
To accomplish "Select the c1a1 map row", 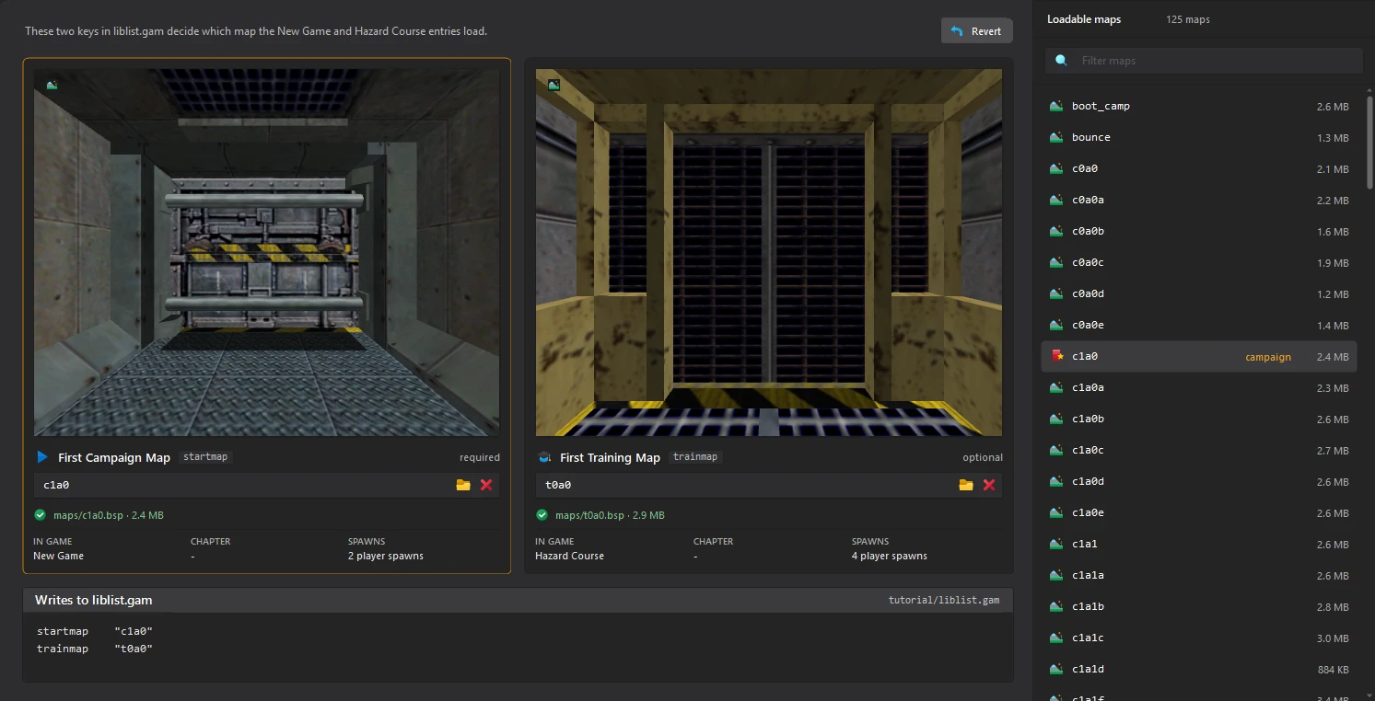I will click(1198, 545).
